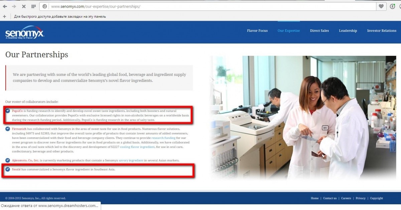Click the site info globe icon
This screenshot has width=401, height=210.
[x=45, y=6]
